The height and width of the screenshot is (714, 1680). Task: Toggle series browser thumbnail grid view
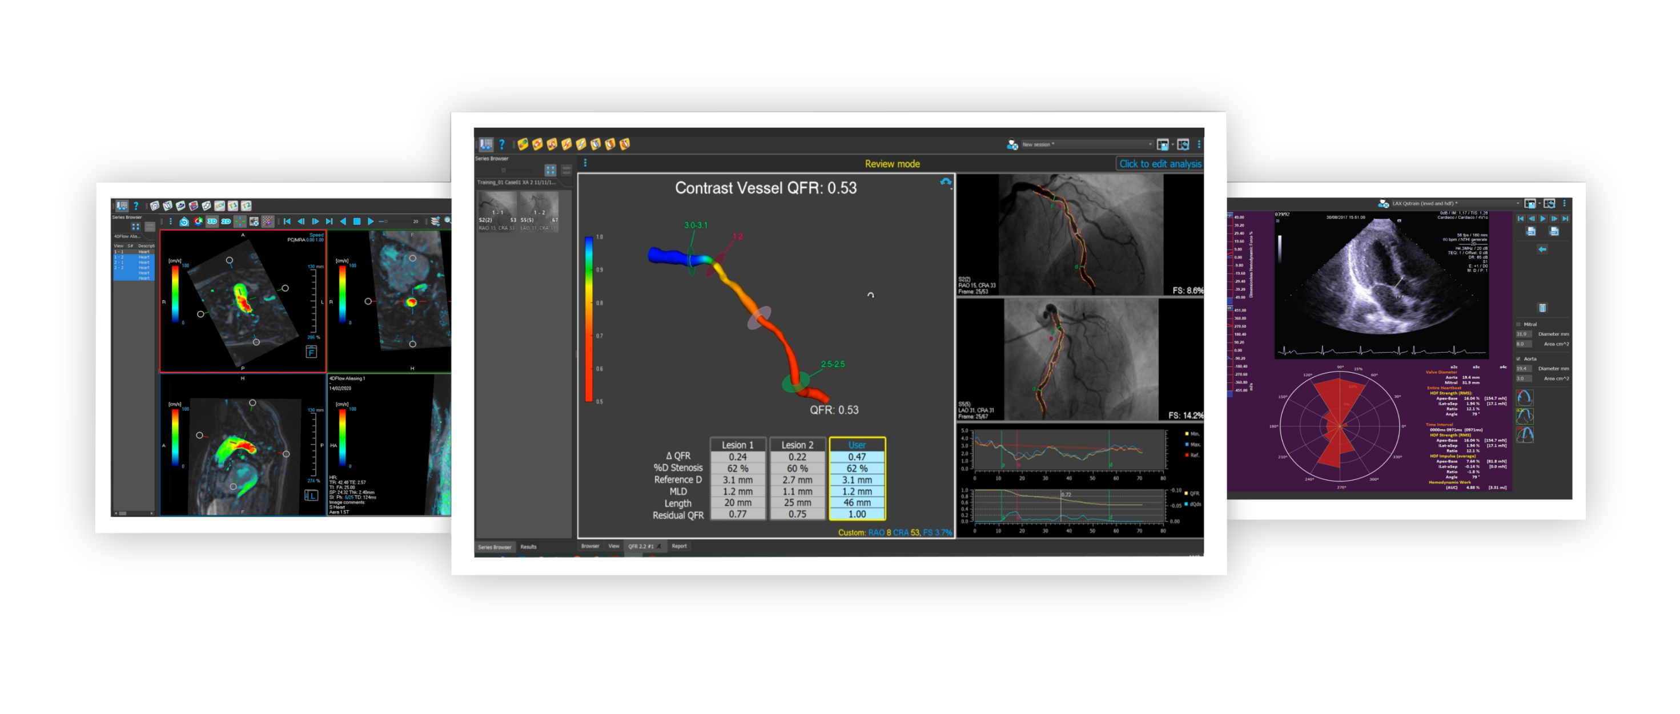coord(550,170)
